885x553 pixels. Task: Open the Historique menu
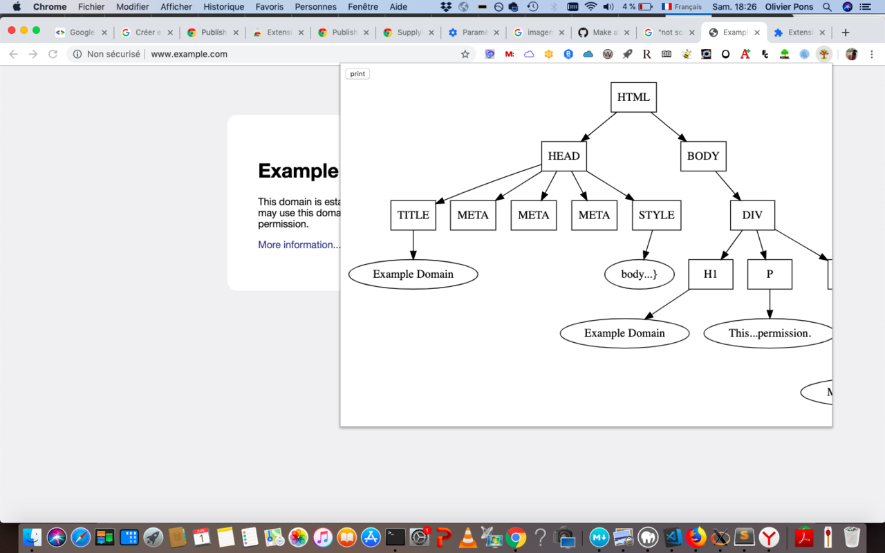click(x=223, y=7)
